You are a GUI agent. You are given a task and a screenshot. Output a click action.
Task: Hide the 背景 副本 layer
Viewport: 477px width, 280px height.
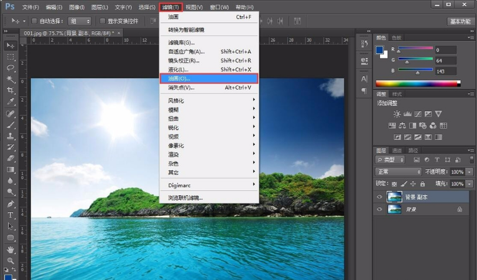click(x=379, y=197)
